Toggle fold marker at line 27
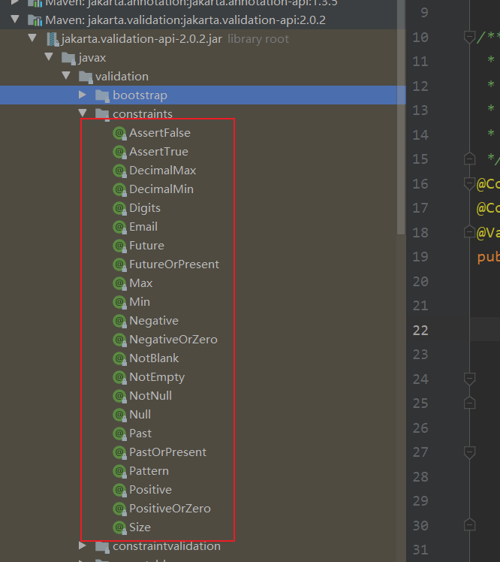The image size is (500, 562). pos(469,452)
